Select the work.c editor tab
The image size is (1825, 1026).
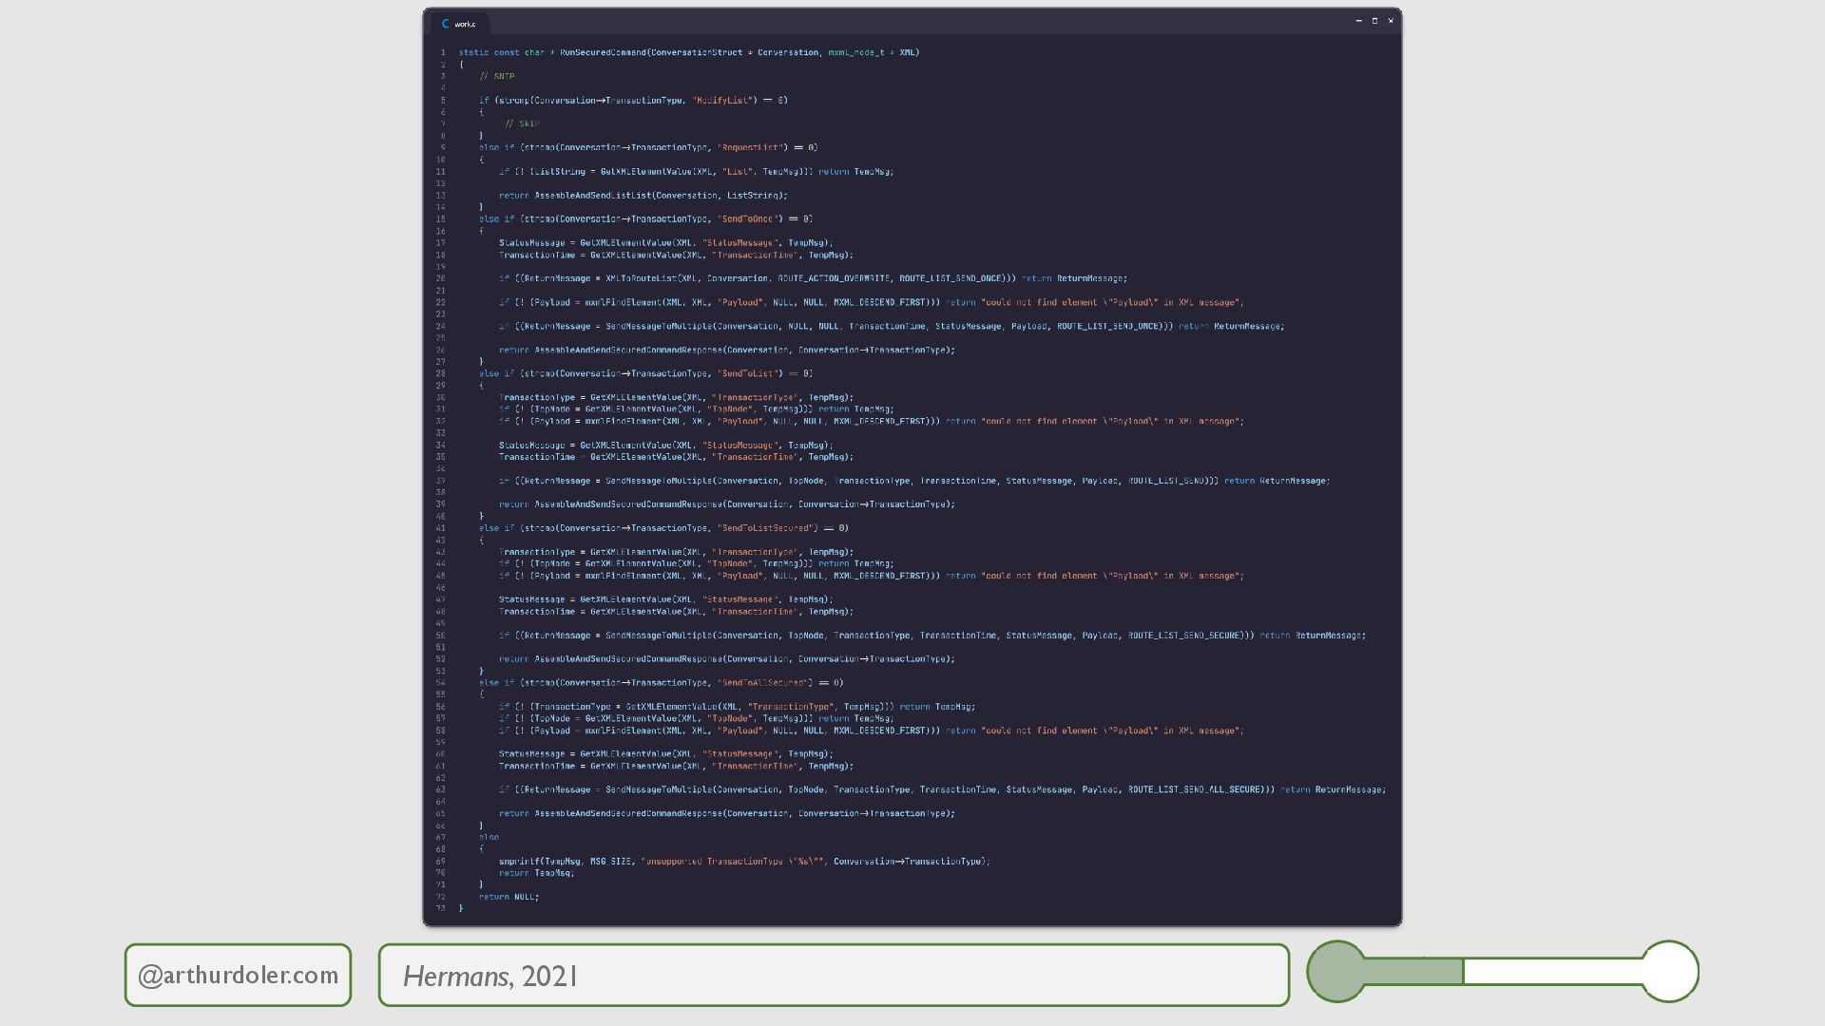click(x=464, y=24)
